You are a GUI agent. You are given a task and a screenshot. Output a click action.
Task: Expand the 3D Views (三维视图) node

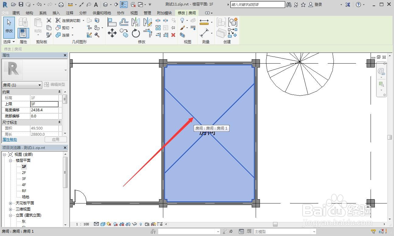click(x=10, y=209)
